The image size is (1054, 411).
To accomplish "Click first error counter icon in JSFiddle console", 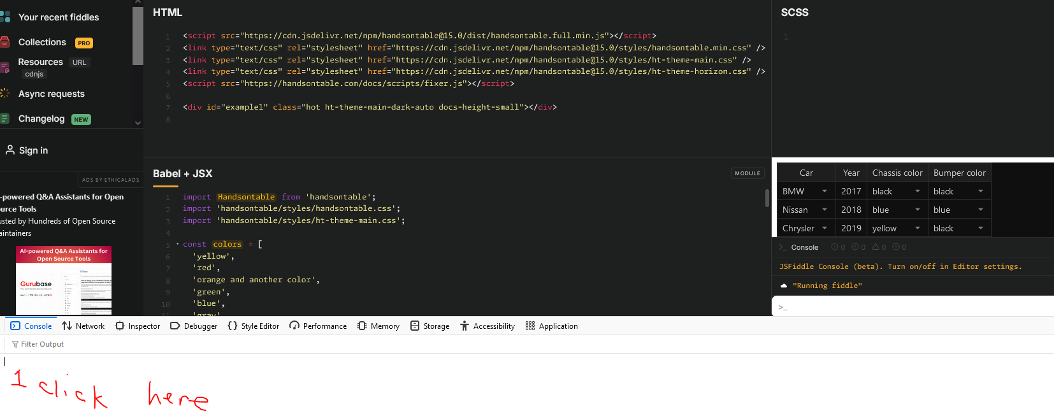I will (x=835, y=247).
